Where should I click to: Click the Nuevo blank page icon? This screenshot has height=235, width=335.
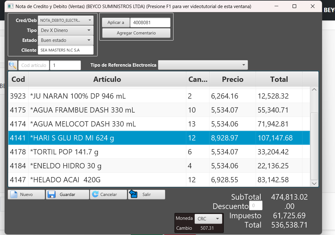click(x=14, y=194)
